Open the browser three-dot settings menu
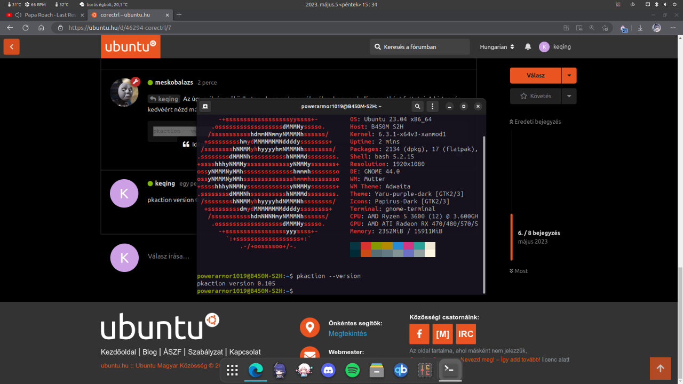Viewport: 683px width, 384px height. [x=673, y=27]
